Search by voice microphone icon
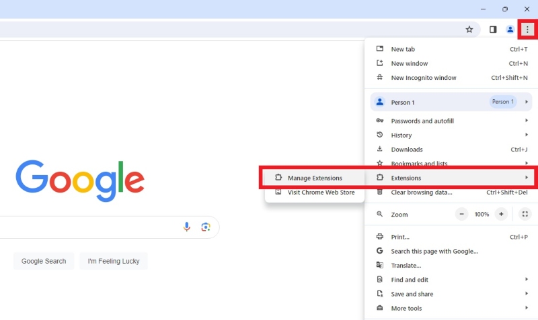The image size is (538, 320). pos(187,227)
